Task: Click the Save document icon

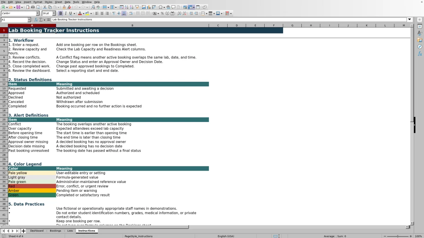Action: pyautogui.click(x=18, y=7)
